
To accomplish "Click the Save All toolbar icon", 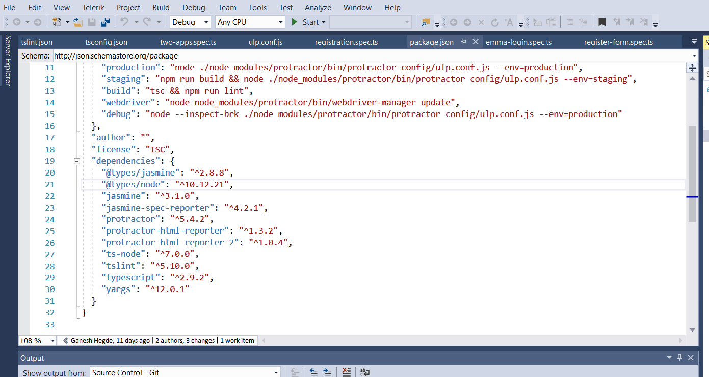I will click(106, 22).
